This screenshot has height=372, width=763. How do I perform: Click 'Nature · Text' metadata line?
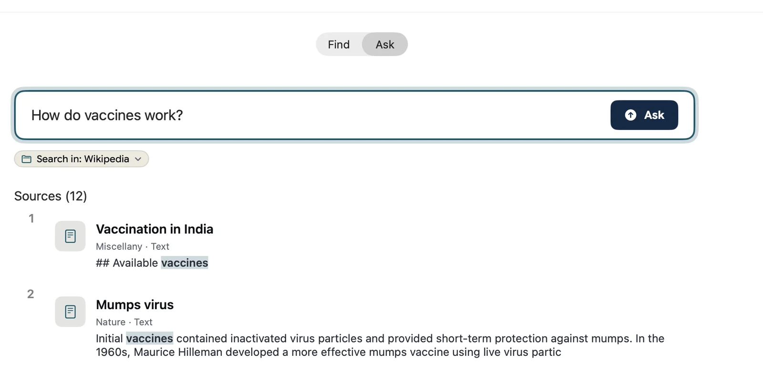click(x=124, y=322)
